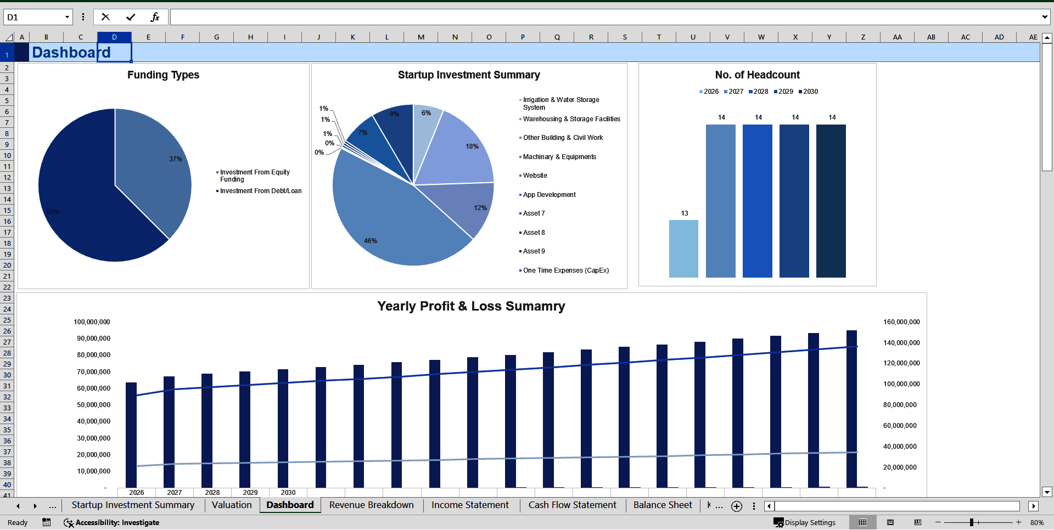Open the Name Box dropdown
Screen dimensions: 1054x530
67,17
